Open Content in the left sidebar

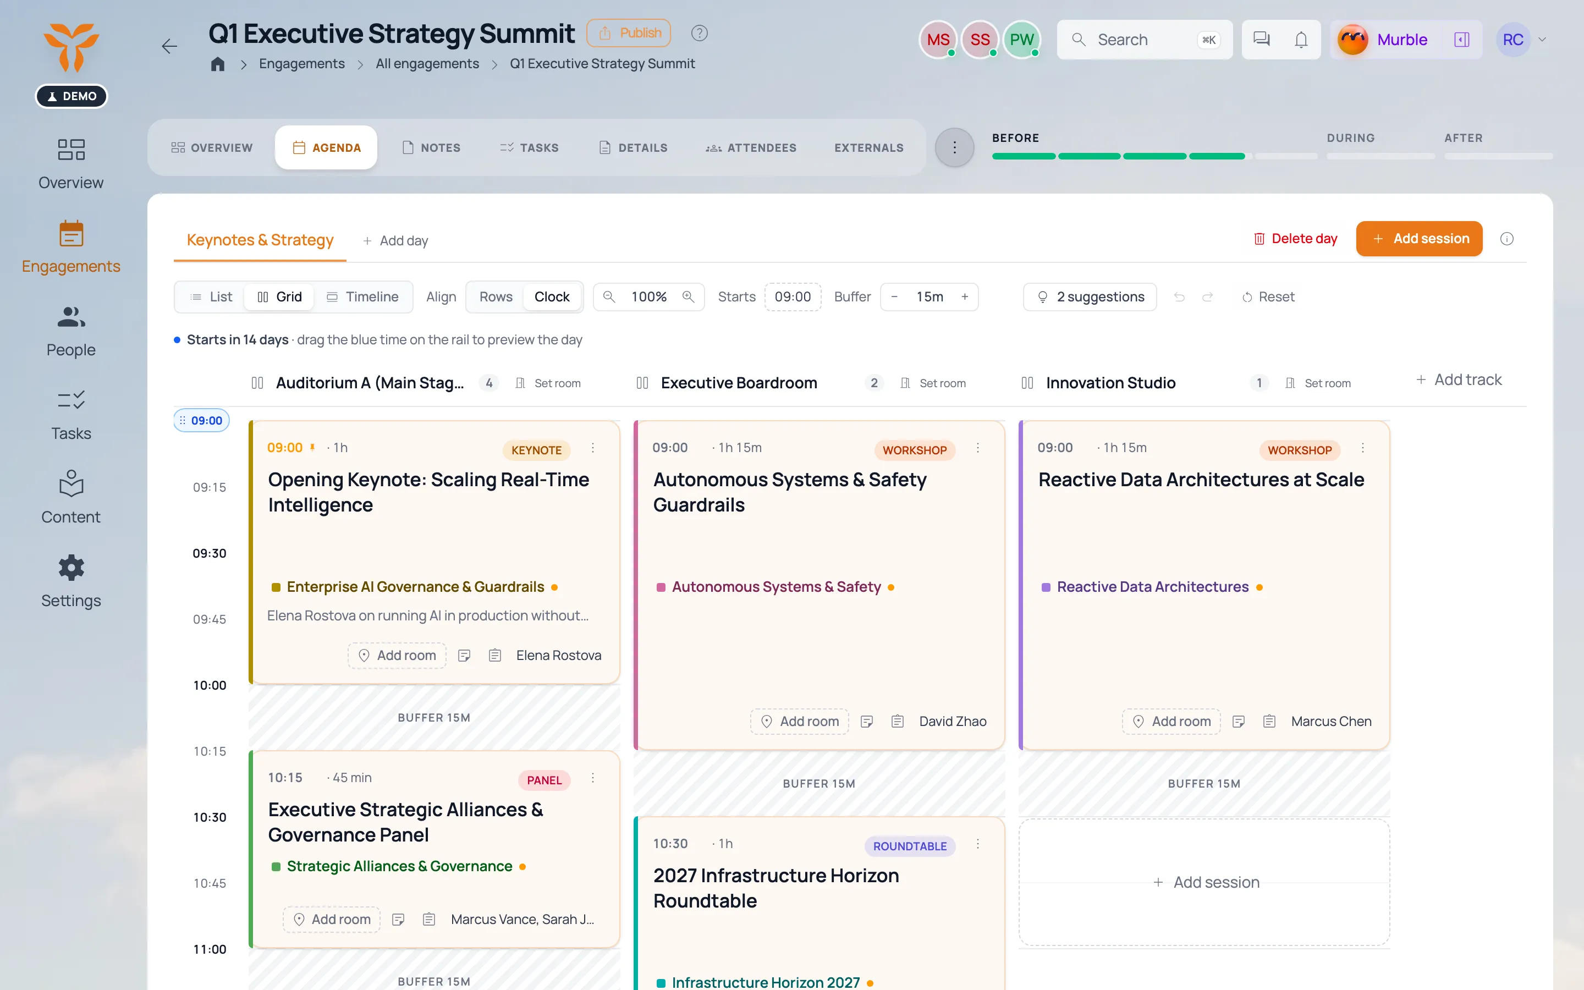click(x=71, y=498)
